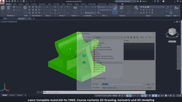Click Cancel in Select template dialog
Image resolution: width=182 pixels, height=102 pixels.
pos(149,88)
